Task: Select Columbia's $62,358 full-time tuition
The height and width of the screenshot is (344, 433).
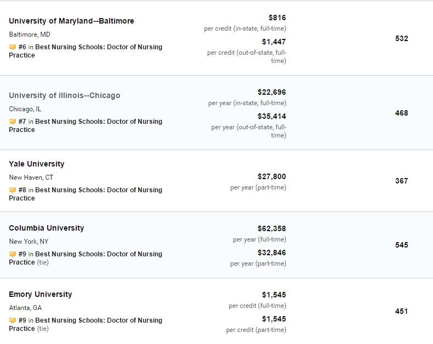Action: click(272, 228)
